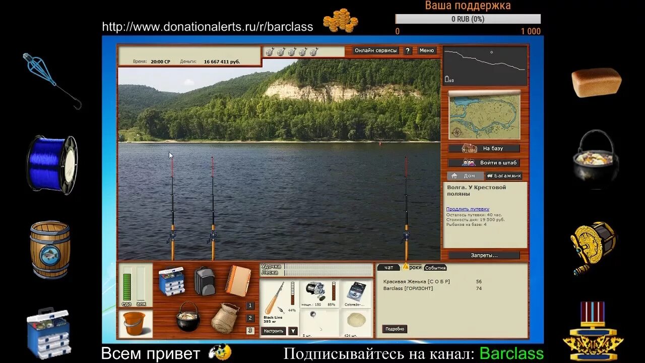Click the question mark help button
The height and width of the screenshot is (363, 645).
tap(408, 50)
